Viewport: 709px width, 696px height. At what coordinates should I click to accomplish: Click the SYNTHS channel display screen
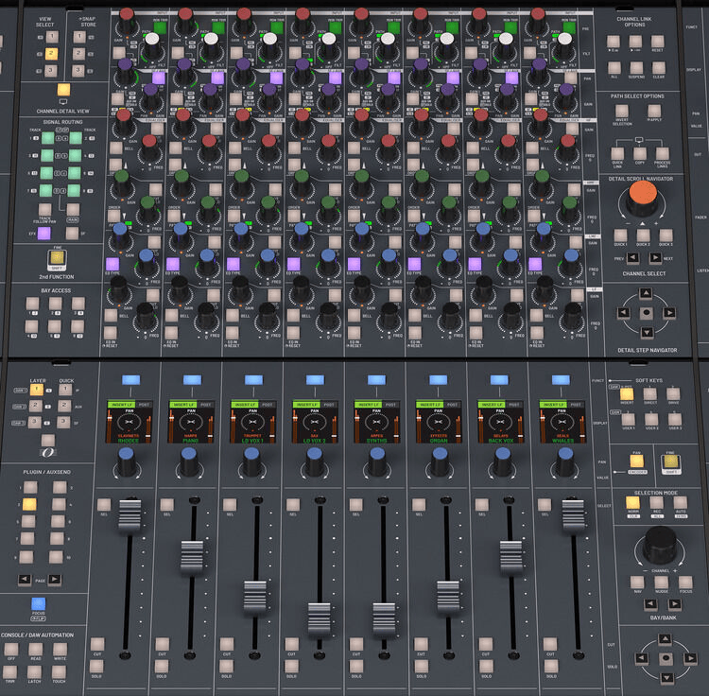click(378, 421)
